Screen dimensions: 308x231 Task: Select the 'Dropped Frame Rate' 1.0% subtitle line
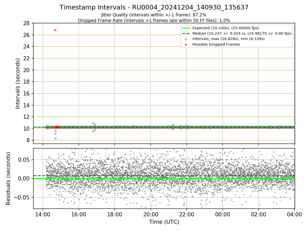pyautogui.click(x=154, y=20)
